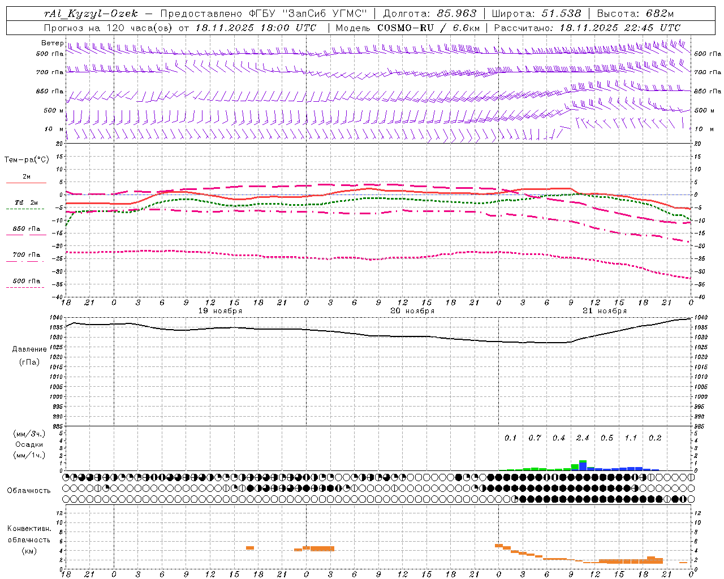This screenshot has height=579, width=724.
Task: Select the 'Долгота: 85.963' header field
Action: pyautogui.click(x=430, y=14)
